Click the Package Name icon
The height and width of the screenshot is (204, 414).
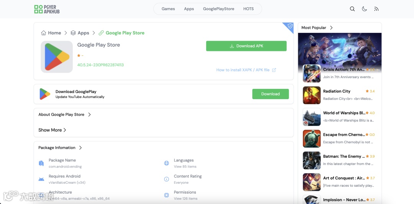point(41,163)
